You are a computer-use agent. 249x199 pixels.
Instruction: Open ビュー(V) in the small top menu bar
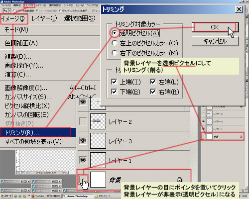[80, 5]
